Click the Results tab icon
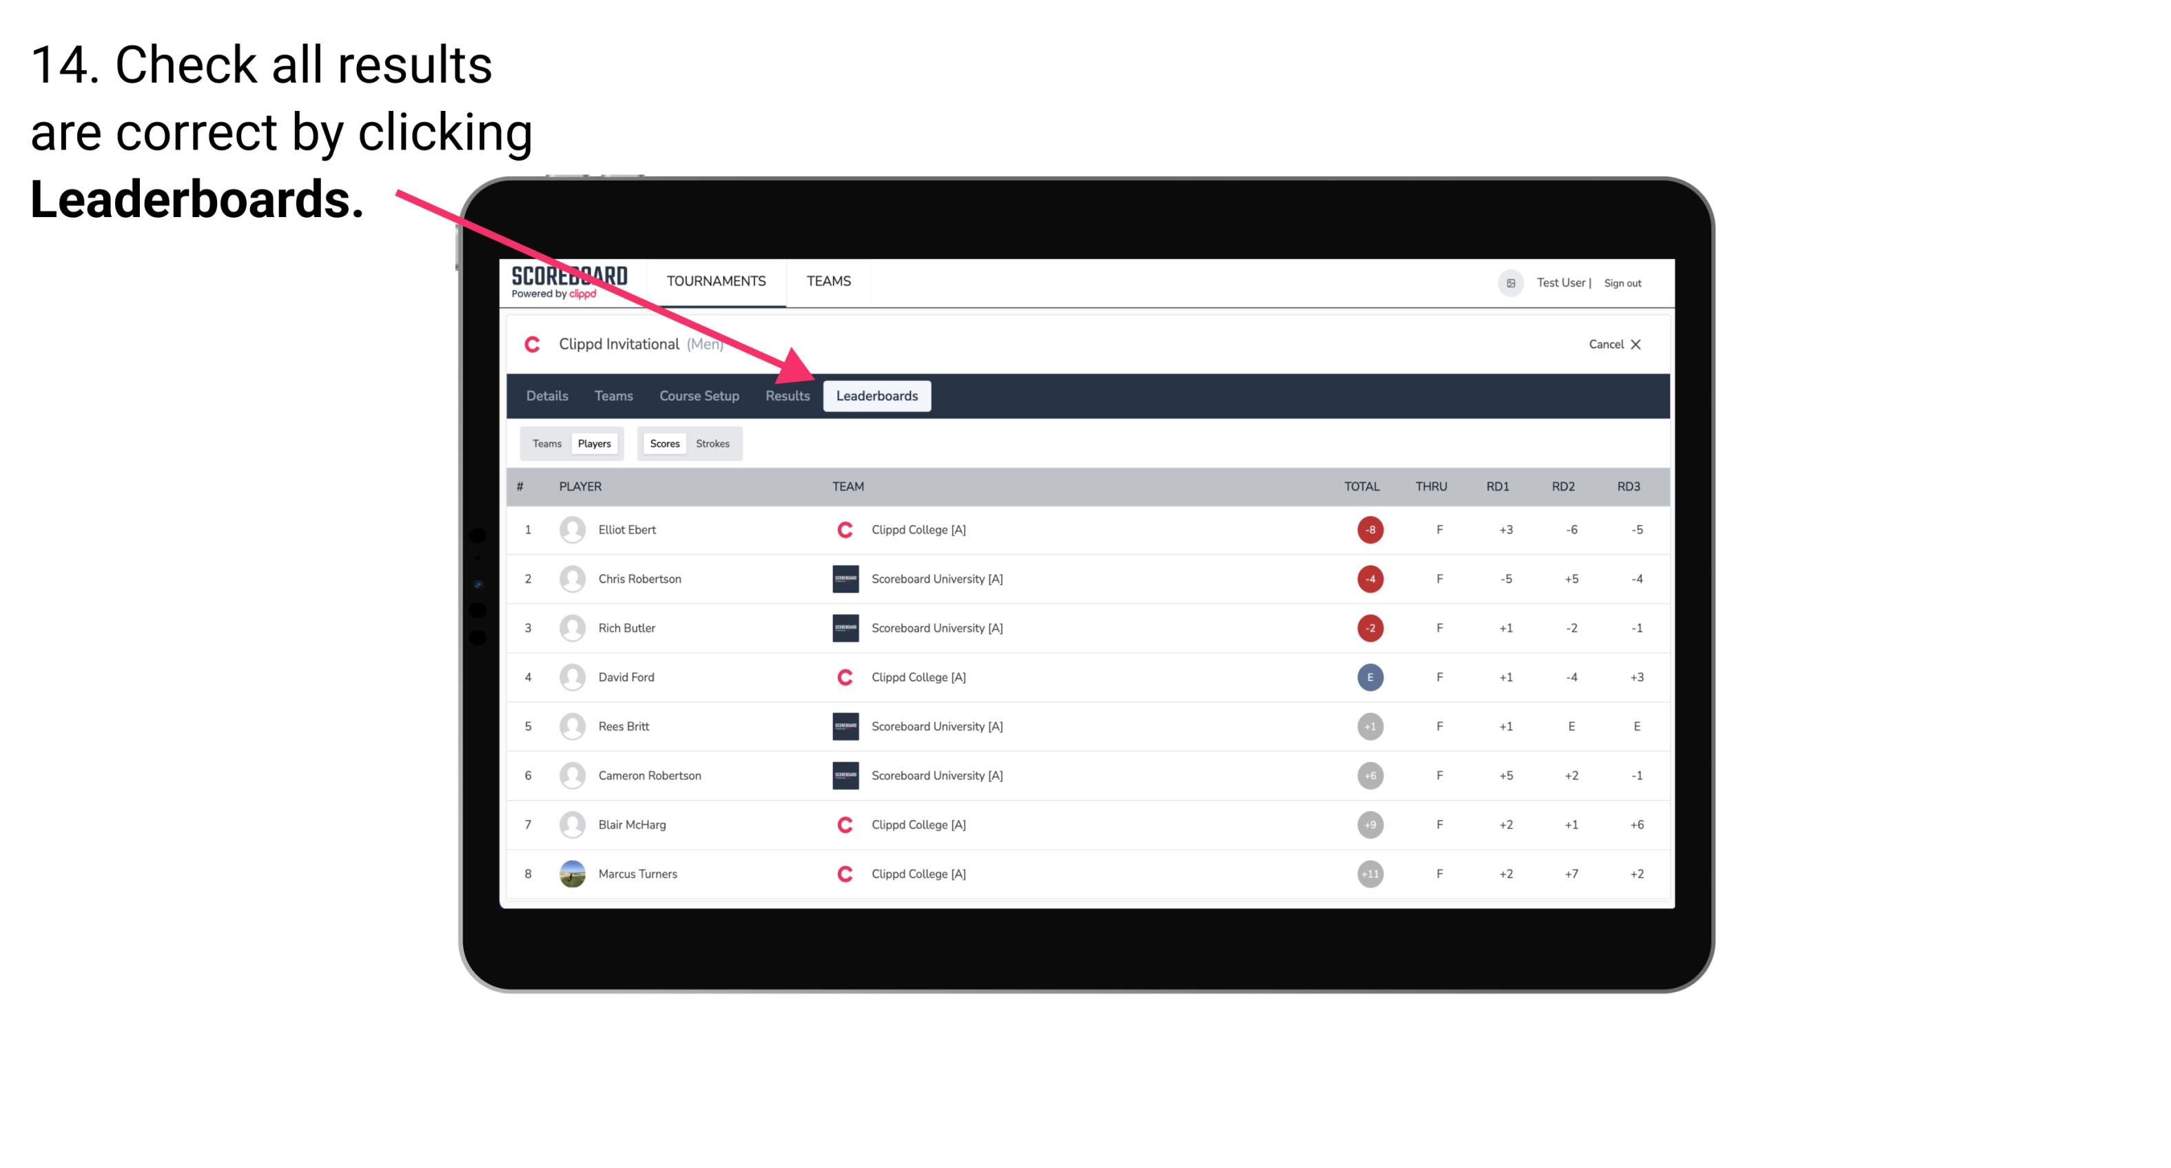Image resolution: width=2171 pixels, height=1168 pixels. point(786,397)
